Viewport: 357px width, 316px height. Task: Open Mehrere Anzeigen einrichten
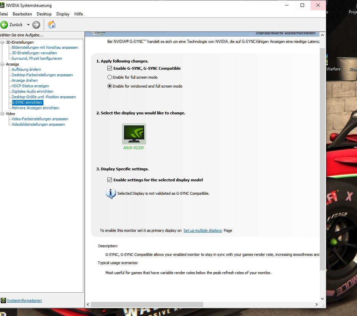[x=35, y=108]
